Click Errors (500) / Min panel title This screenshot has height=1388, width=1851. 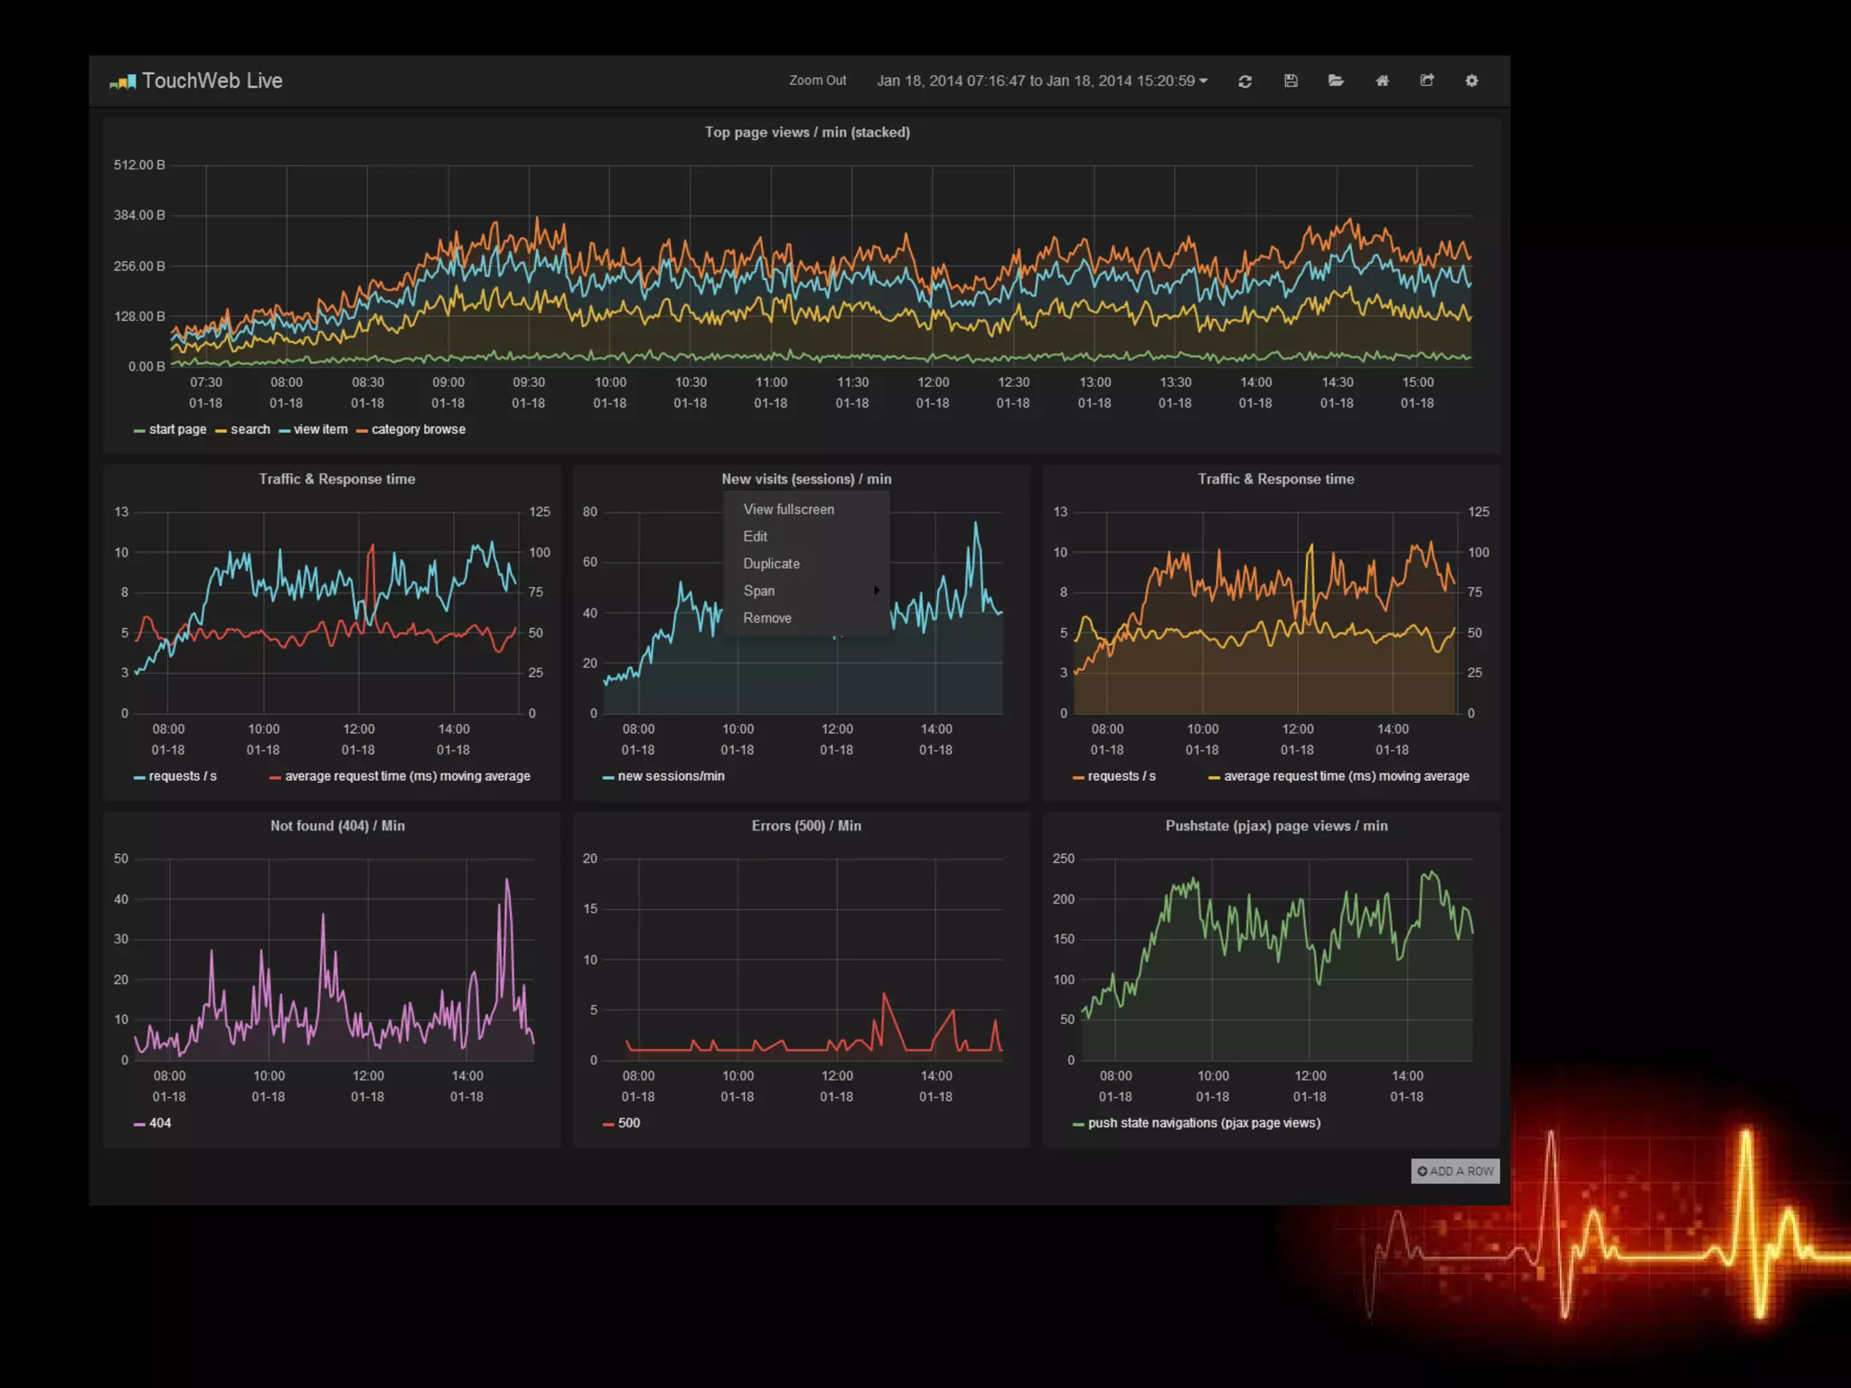point(806,826)
